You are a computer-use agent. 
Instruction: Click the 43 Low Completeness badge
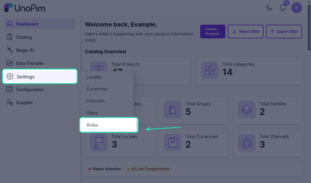[x=148, y=169]
